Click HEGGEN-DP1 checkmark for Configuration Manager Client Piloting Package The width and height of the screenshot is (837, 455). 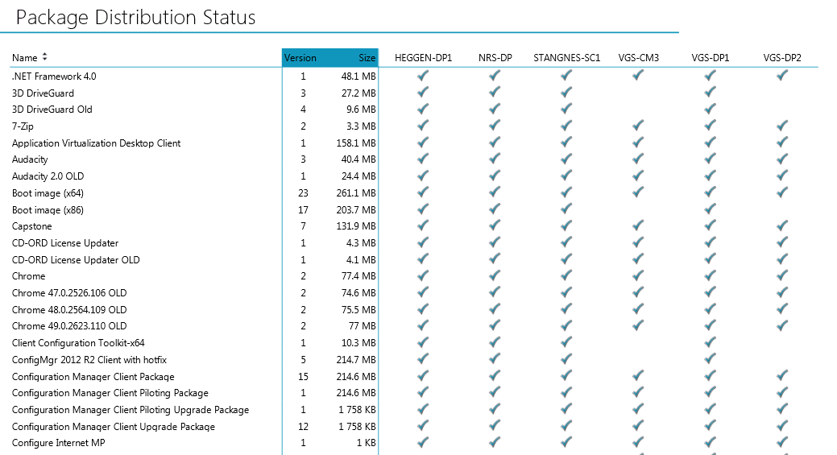pos(423,393)
